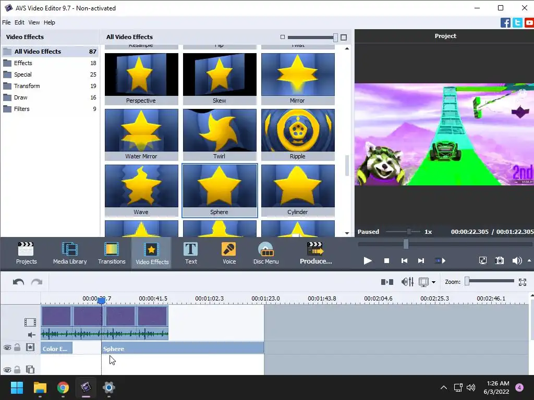Viewport: 534px width, 400px height.
Task: Click the video overlay track icon
Action: [x=30, y=369]
